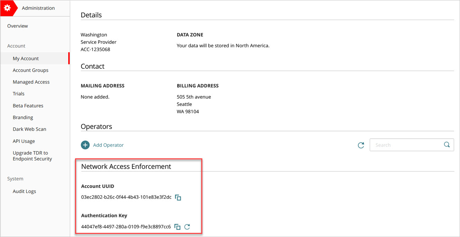The width and height of the screenshot is (460, 237).
Task: Refresh the Operators list
Action: click(x=361, y=145)
